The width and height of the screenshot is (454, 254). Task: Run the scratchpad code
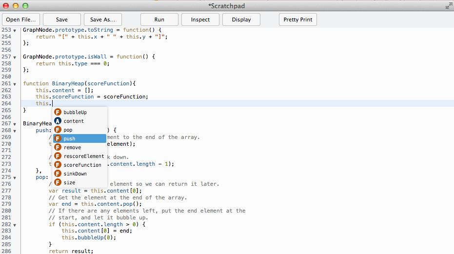(x=159, y=20)
